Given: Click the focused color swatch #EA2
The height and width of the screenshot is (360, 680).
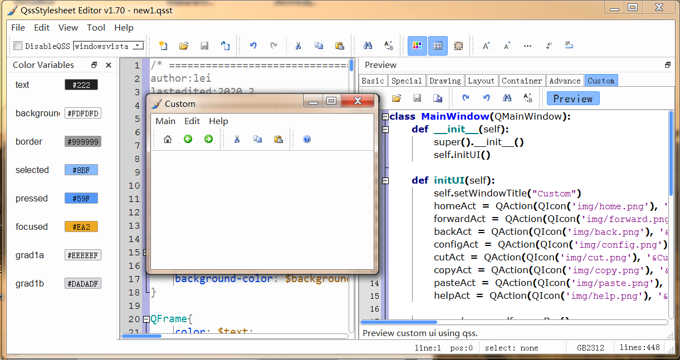Looking at the screenshot, I should pyautogui.click(x=81, y=227).
